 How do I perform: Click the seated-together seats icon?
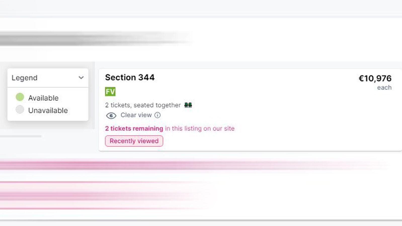[188, 105]
